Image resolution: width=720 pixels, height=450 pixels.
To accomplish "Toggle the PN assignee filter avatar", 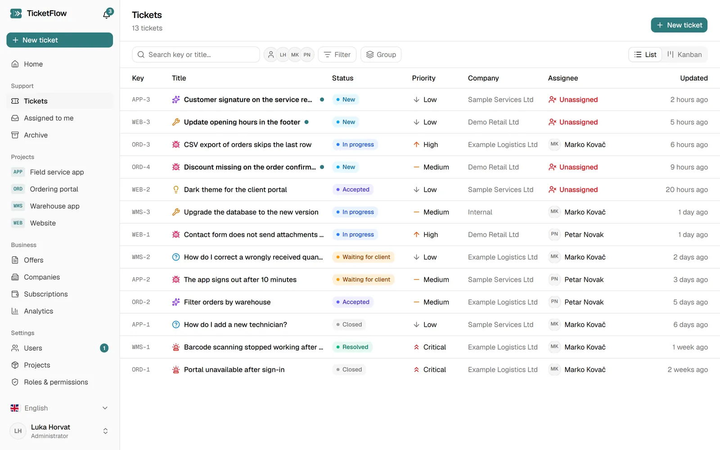I will [307, 54].
